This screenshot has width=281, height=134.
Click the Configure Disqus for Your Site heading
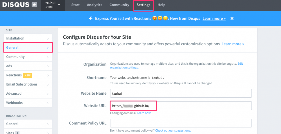(97, 37)
